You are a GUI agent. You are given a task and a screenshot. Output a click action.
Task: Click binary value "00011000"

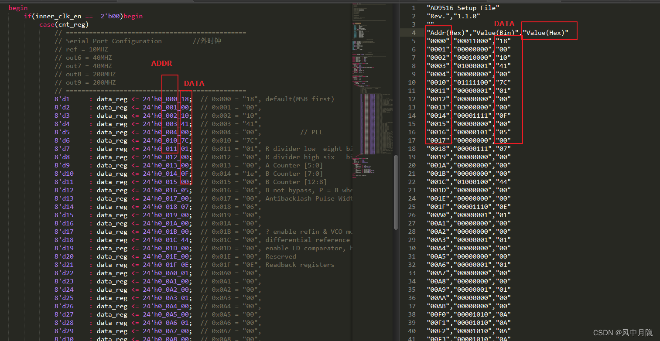473,41
